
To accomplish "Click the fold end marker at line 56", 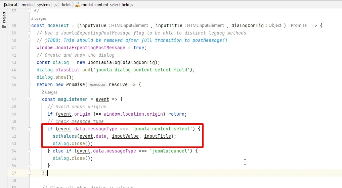I will 29,166.
